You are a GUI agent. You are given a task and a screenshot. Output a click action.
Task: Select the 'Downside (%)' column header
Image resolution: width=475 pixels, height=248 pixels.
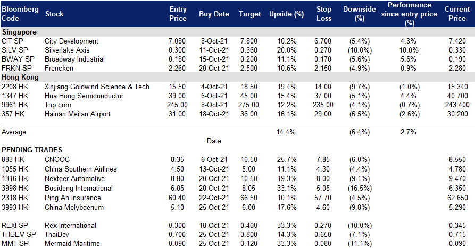pos(360,14)
